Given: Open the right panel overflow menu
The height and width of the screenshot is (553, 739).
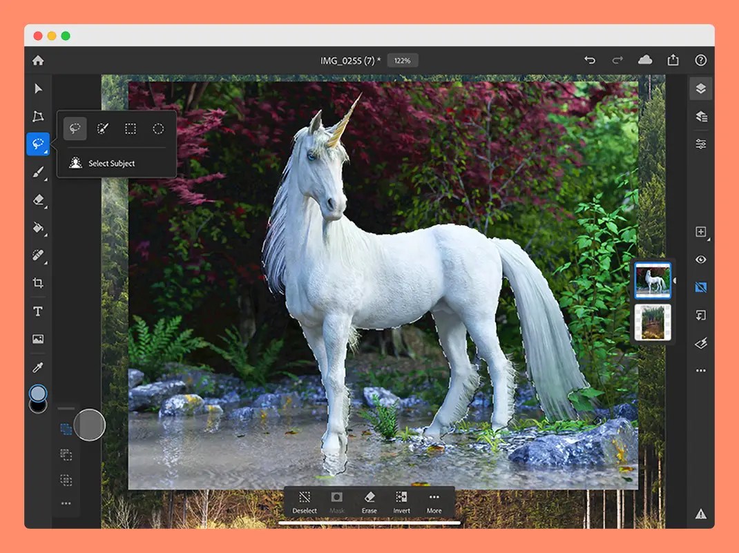Looking at the screenshot, I should (x=701, y=371).
